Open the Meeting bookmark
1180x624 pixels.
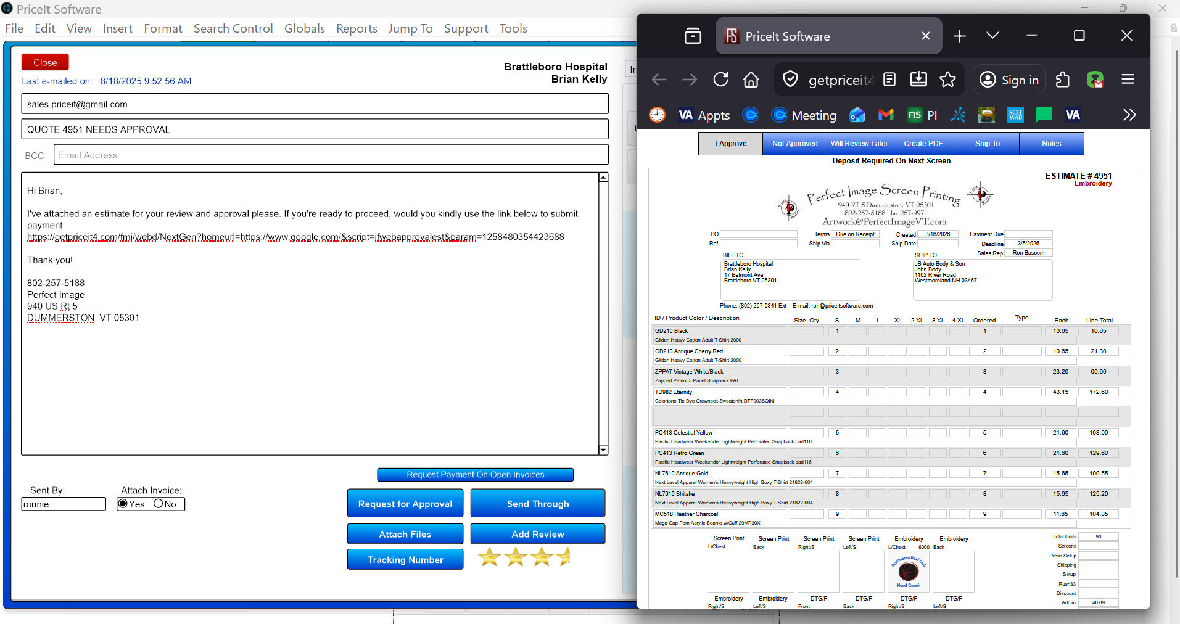804,115
